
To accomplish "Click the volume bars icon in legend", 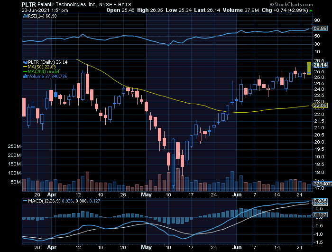I will coord(26,77).
